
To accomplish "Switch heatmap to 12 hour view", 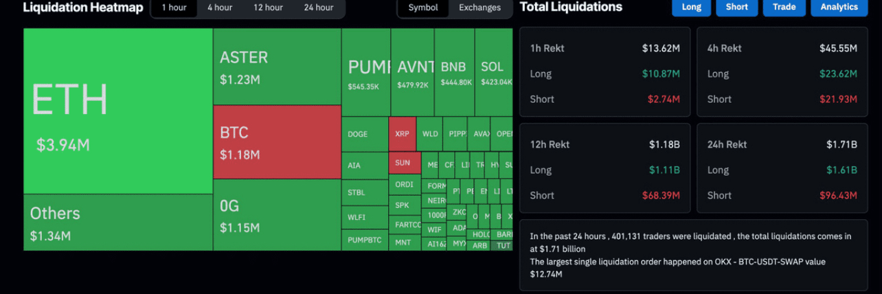I will pyautogui.click(x=268, y=8).
